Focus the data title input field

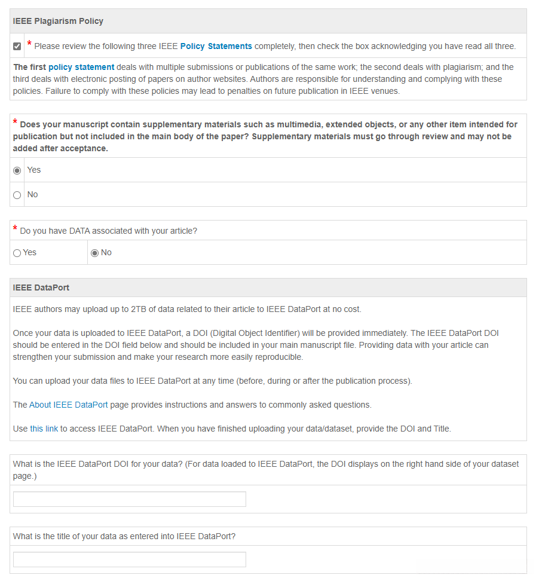129,559
